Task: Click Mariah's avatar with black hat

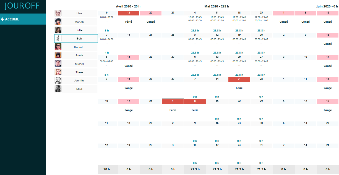Action: [x=58, y=22]
